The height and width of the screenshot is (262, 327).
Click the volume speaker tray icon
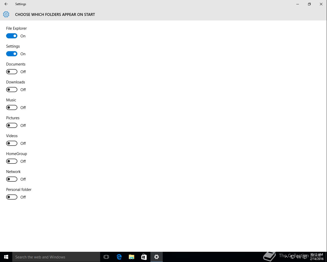coord(298,257)
